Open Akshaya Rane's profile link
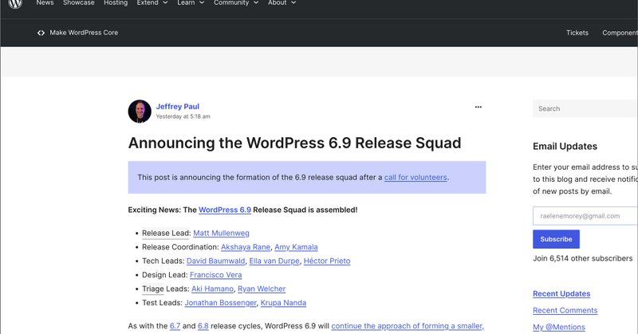 pyautogui.click(x=246, y=247)
